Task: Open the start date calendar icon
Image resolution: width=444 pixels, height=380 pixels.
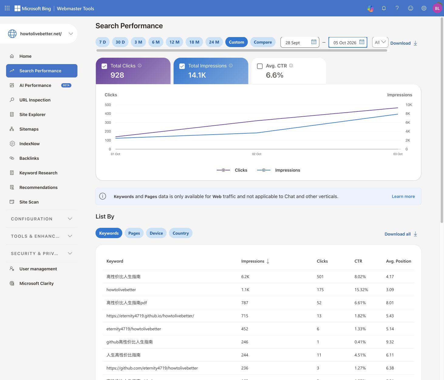Action: pyautogui.click(x=314, y=42)
